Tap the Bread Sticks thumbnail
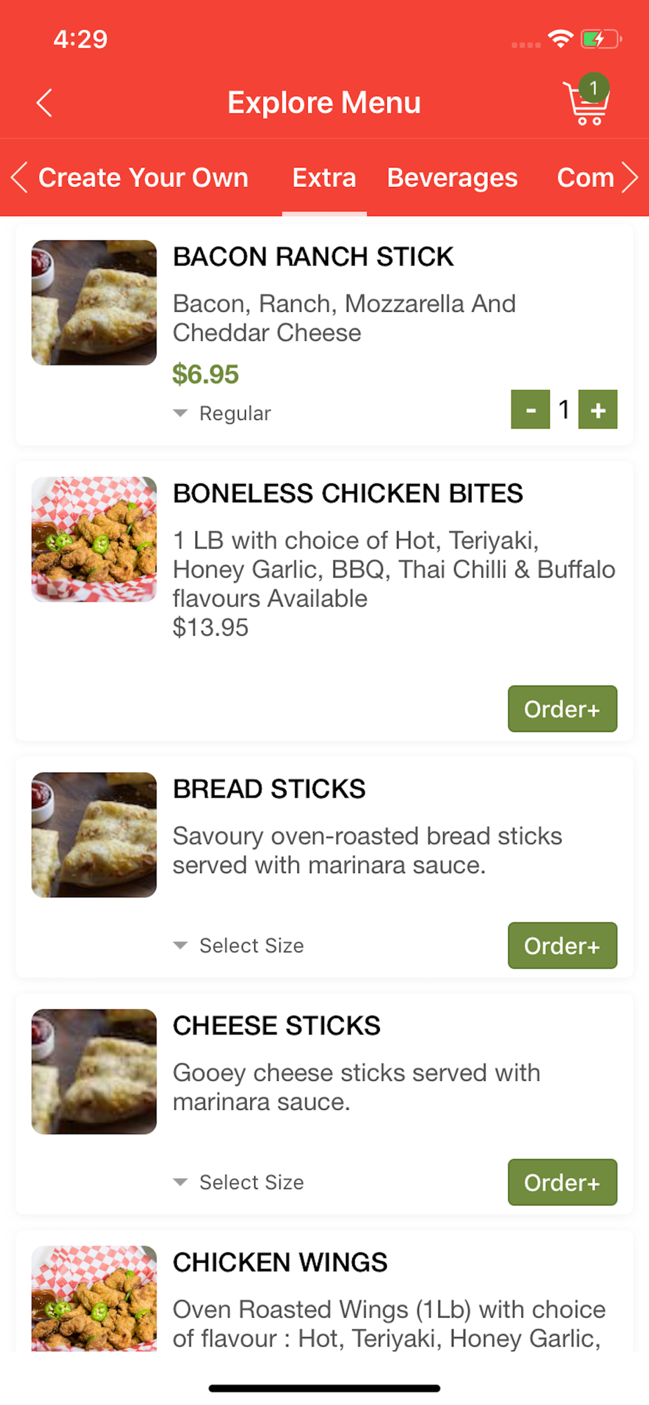The width and height of the screenshot is (649, 1405). (x=94, y=835)
